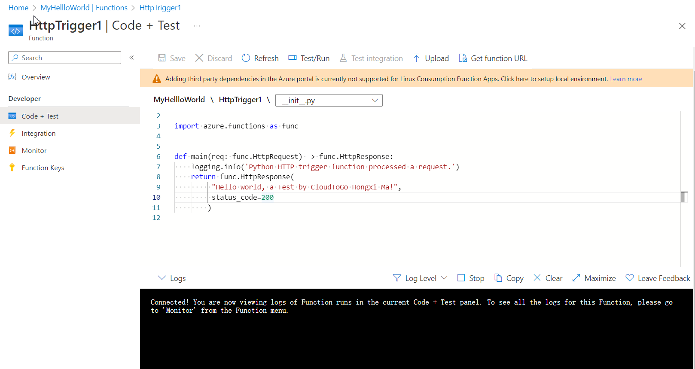This screenshot has width=695, height=369.
Task: Expand the Log Level filter dropdown
Action: tap(420, 278)
